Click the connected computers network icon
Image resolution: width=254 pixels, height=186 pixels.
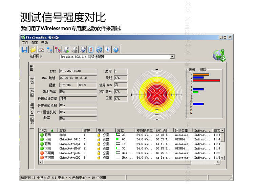49,50
